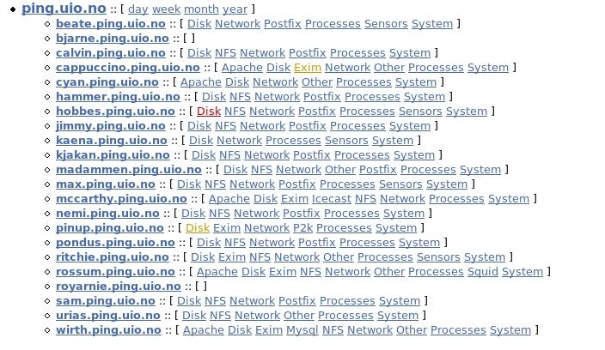
Task: Open the yellow Disk link for pinup
Action: coord(198,228)
